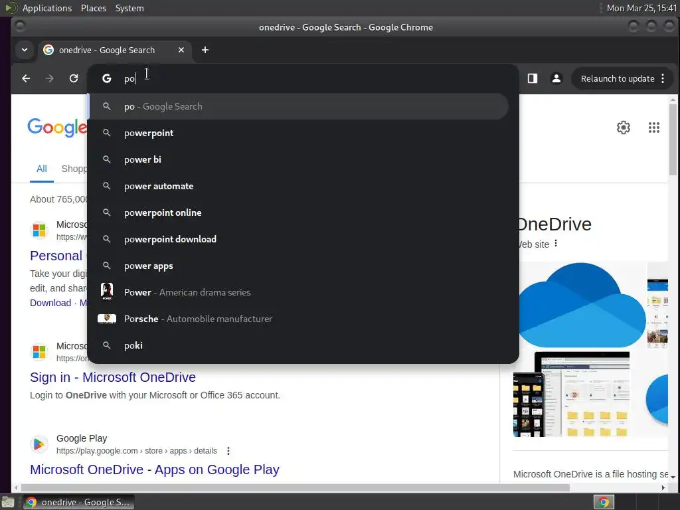Open the Download sitelink
This screenshot has width=680, height=510.
pyautogui.click(x=50, y=303)
